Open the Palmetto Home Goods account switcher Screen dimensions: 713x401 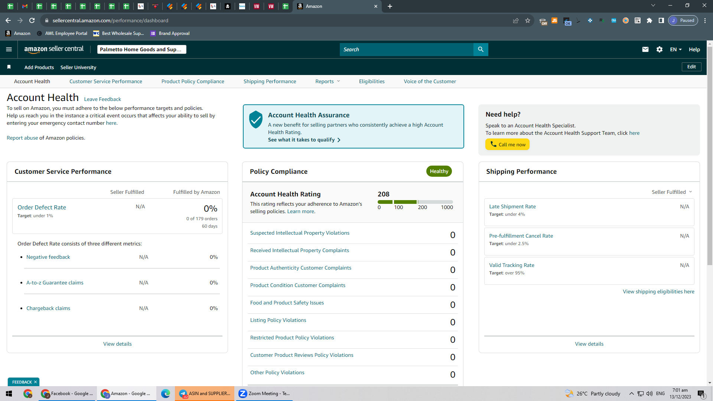[141, 49]
